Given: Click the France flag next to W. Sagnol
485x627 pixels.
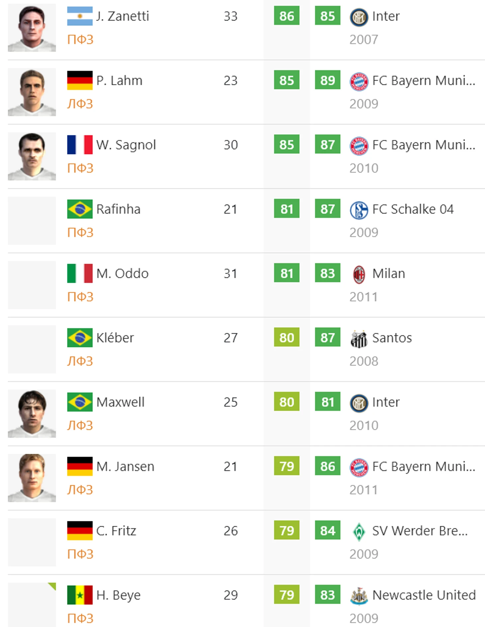Looking at the screenshot, I should 80,145.
